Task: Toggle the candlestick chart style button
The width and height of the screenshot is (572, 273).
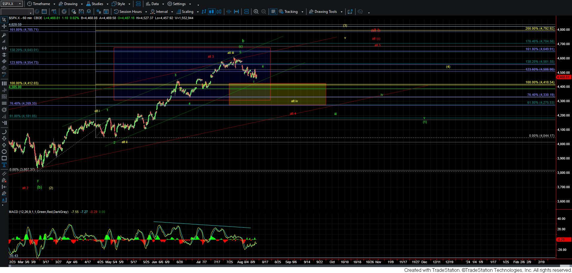Action: pos(212,12)
